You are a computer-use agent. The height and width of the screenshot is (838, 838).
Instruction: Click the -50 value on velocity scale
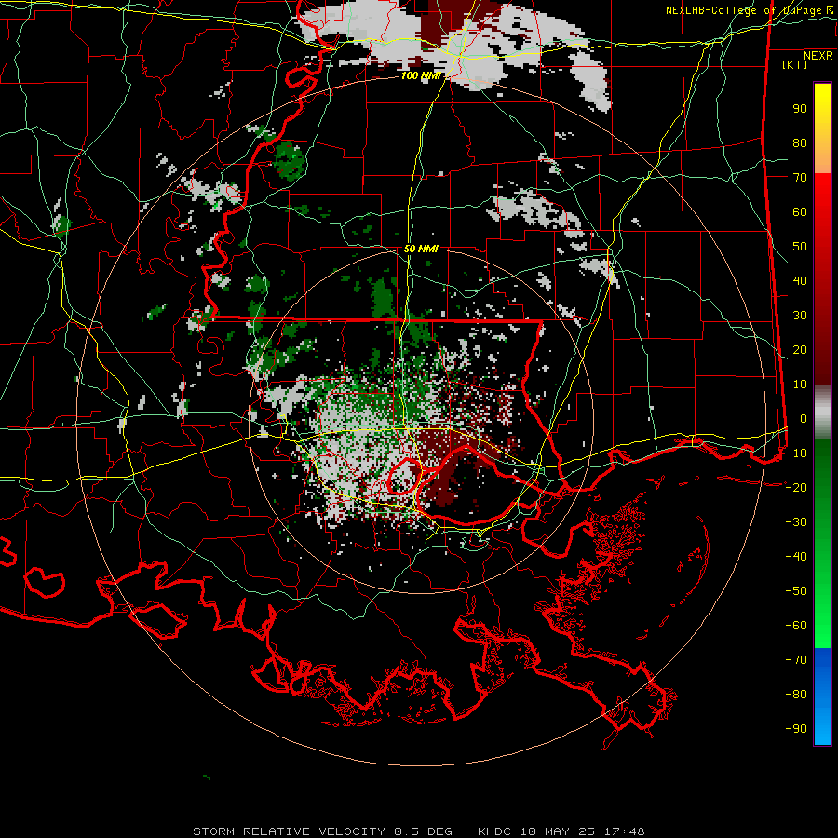796,591
